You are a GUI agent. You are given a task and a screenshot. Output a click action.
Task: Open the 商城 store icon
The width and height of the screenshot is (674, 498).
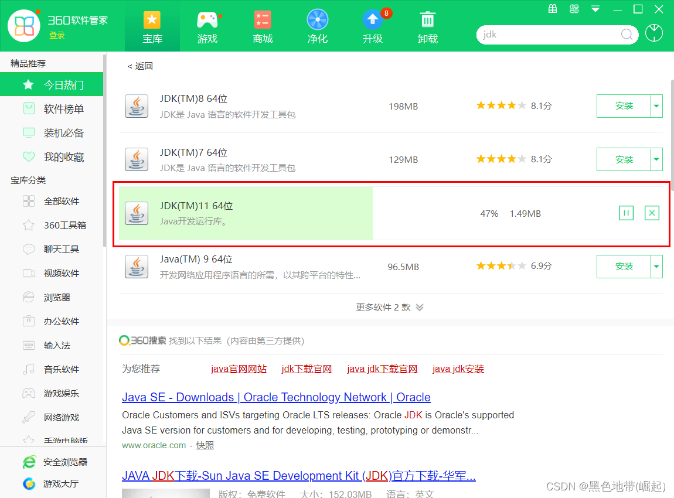coord(263,21)
